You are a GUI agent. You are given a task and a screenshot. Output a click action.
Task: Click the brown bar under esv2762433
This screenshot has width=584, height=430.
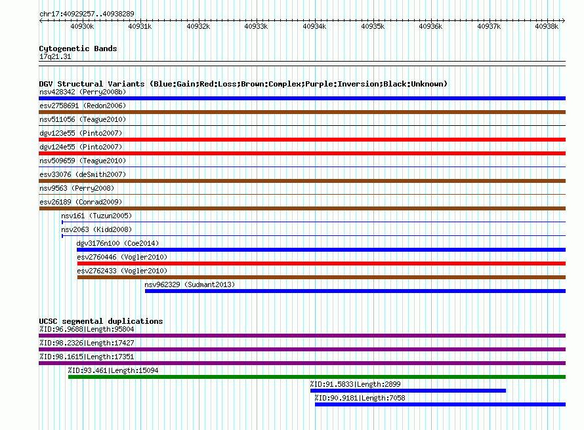pyautogui.click(x=322, y=277)
